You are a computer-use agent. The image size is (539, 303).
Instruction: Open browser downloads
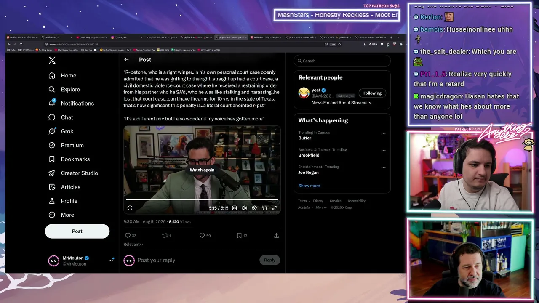tap(365, 44)
